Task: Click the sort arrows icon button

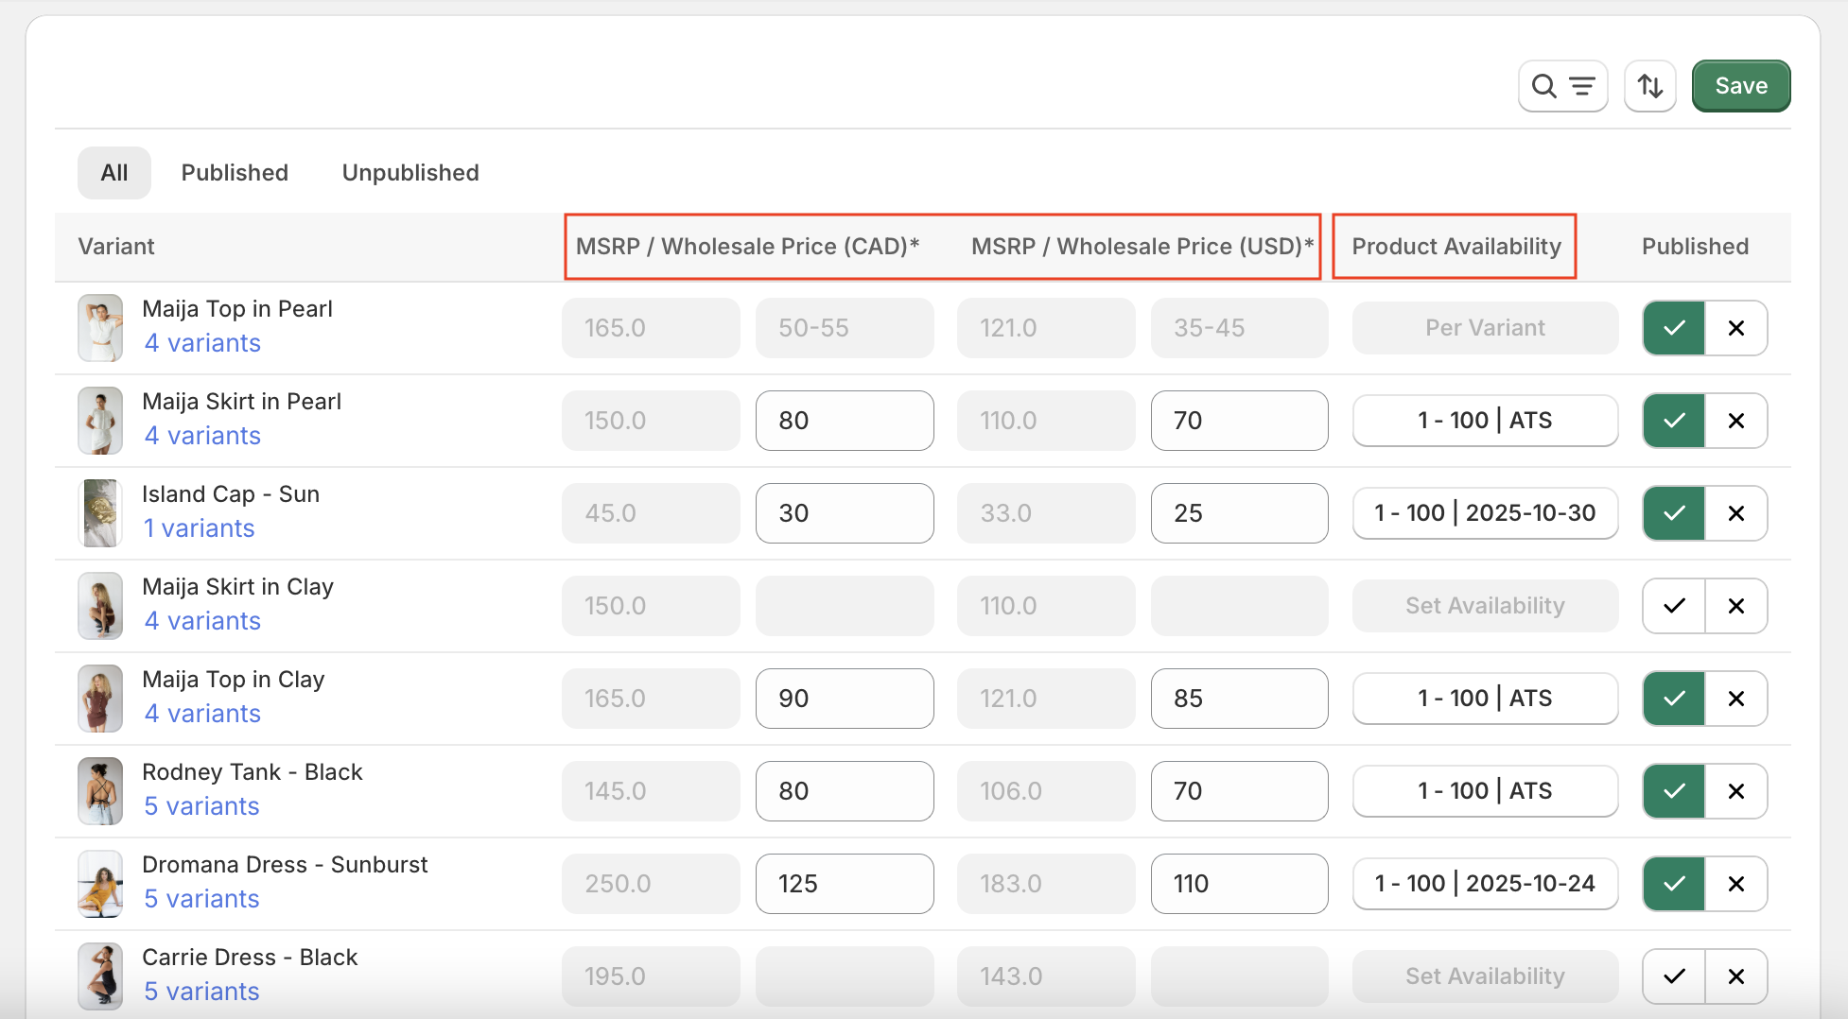Action: [x=1650, y=86]
